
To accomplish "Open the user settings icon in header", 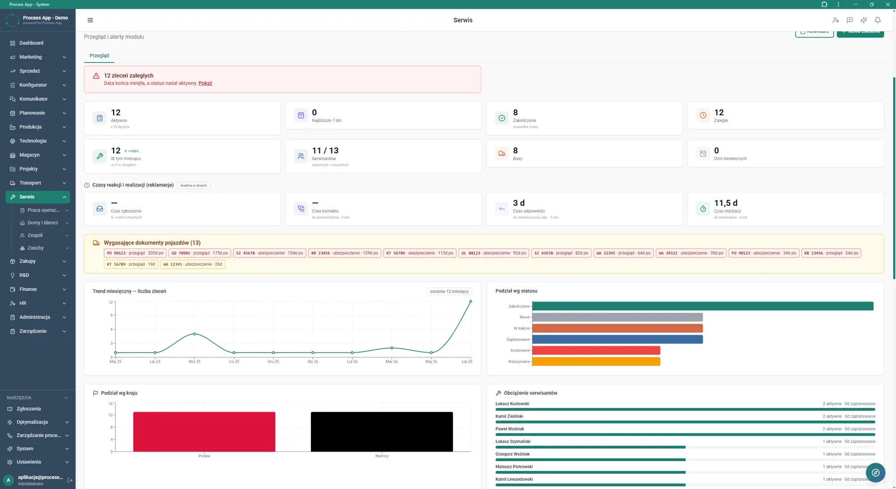I will (x=836, y=20).
